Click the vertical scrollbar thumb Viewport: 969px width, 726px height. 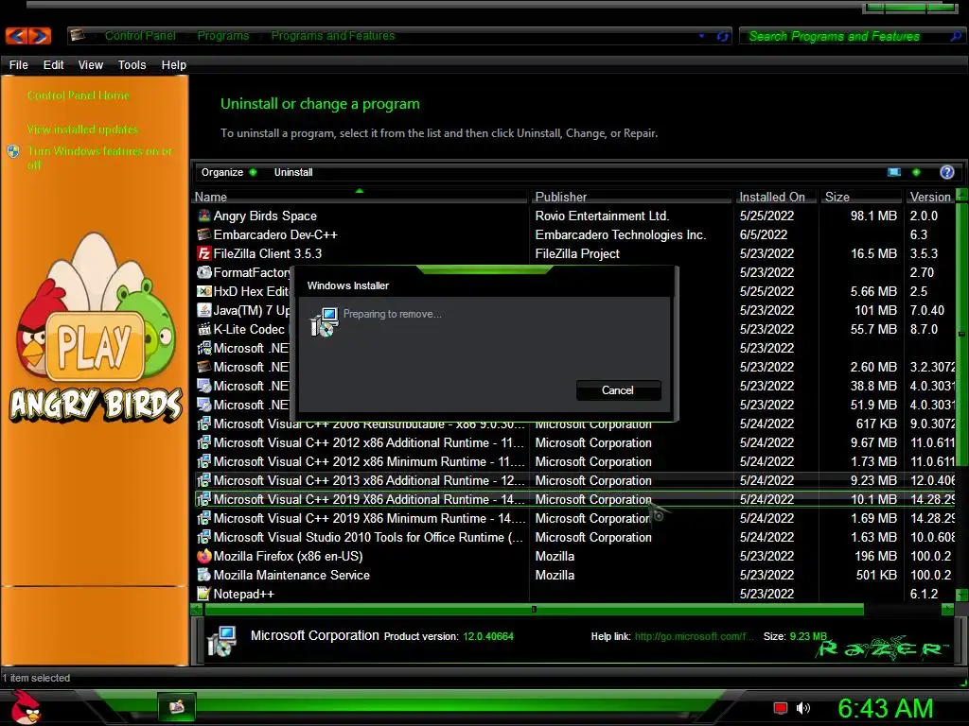[x=961, y=334]
